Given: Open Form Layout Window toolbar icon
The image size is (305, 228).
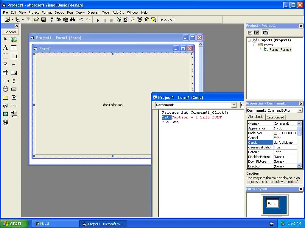Looking at the screenshot, I should click(133, 20).
